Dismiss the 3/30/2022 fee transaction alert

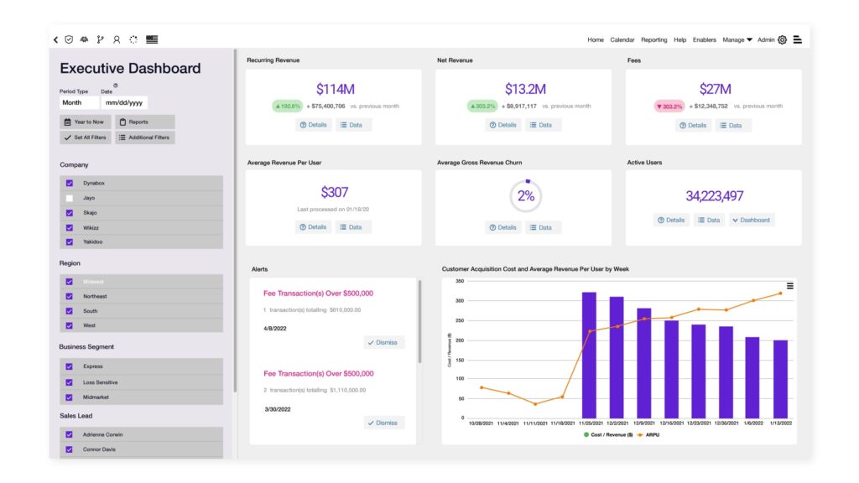click(x=383, y=423)
